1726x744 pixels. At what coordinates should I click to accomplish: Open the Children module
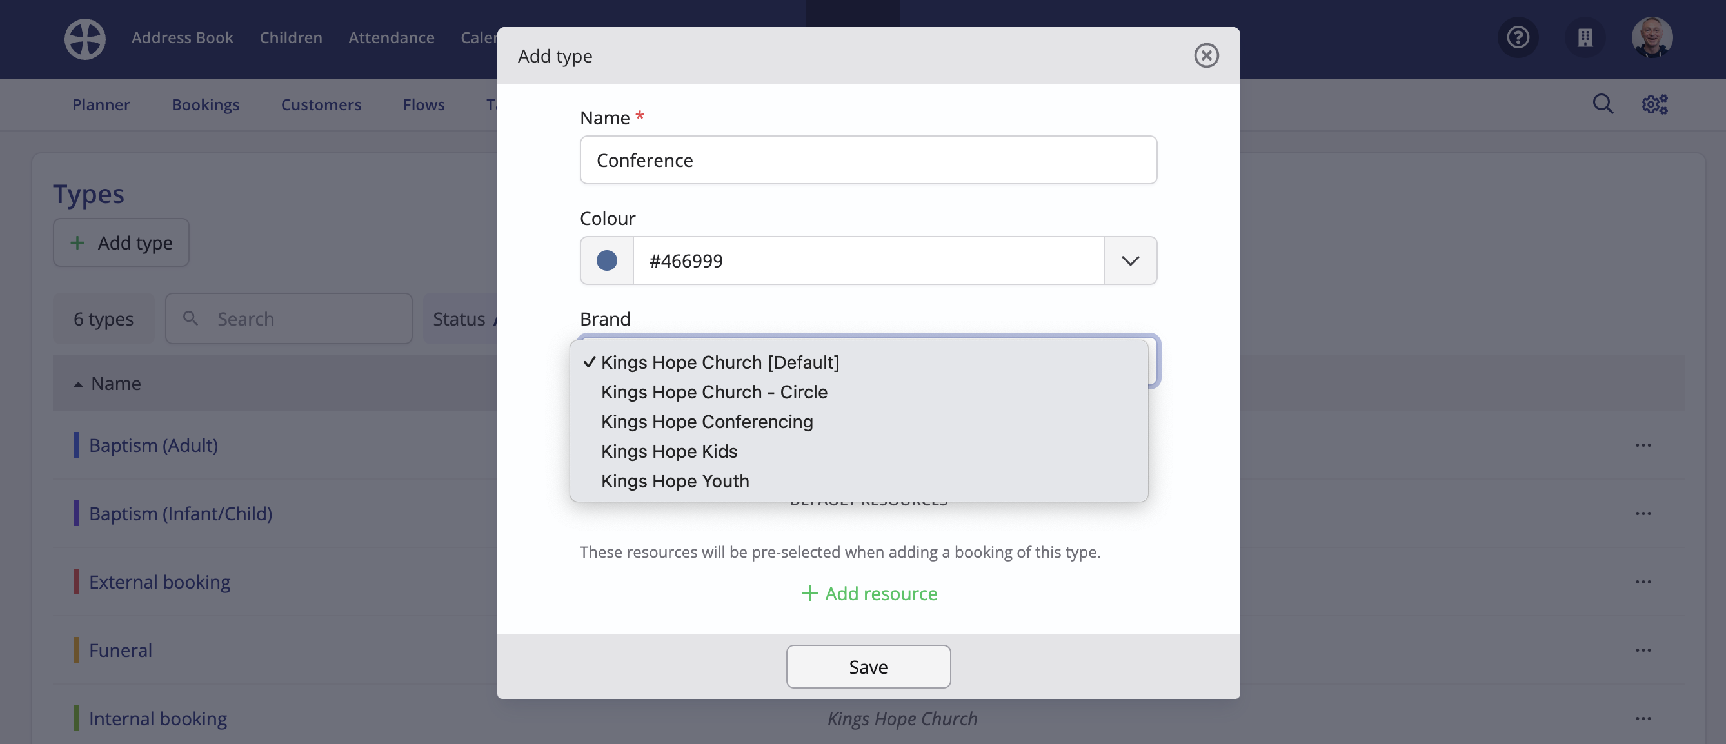(x=290, y=37)
